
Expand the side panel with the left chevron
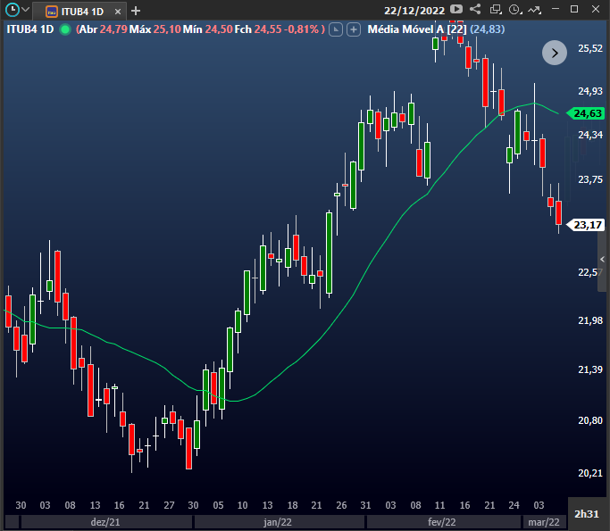pyautogui.click(x=602, y=260)
